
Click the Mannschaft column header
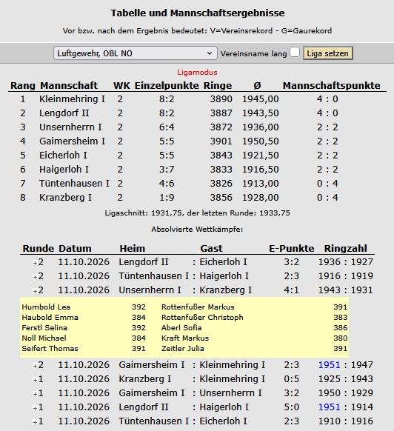[69, 85]
